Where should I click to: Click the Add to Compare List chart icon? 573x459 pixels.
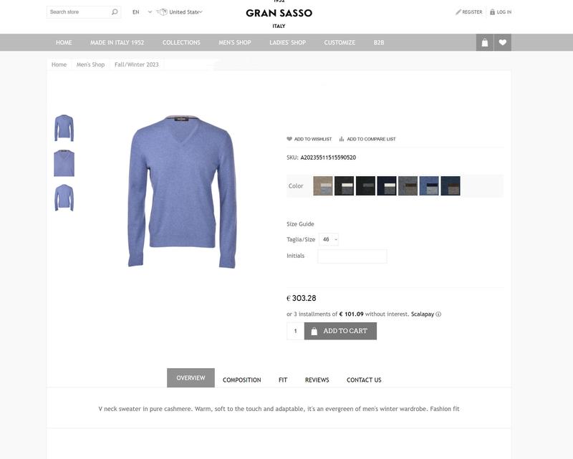point(342,139)
